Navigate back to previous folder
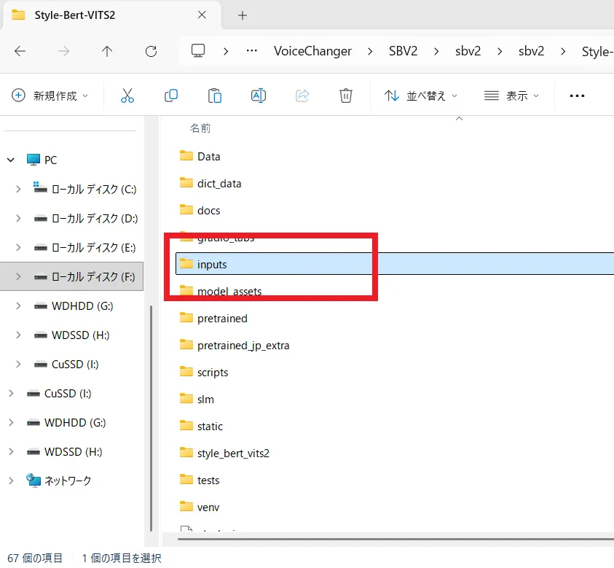 [20, 51]
